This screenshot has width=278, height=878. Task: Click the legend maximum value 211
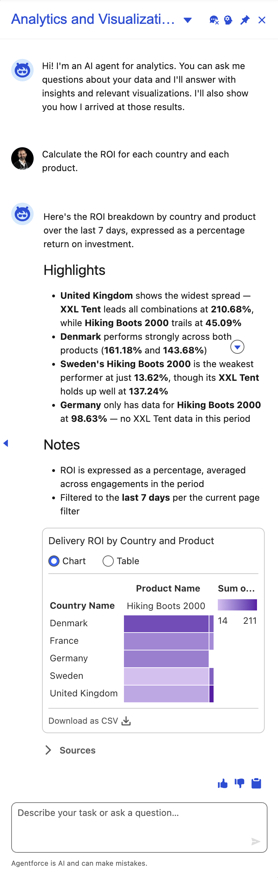click(250, 621)
